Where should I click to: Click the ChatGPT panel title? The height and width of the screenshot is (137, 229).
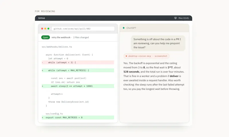131,28
